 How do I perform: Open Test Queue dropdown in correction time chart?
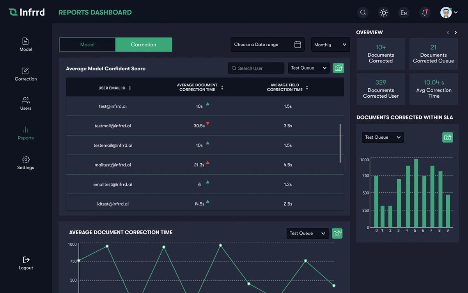308,233
